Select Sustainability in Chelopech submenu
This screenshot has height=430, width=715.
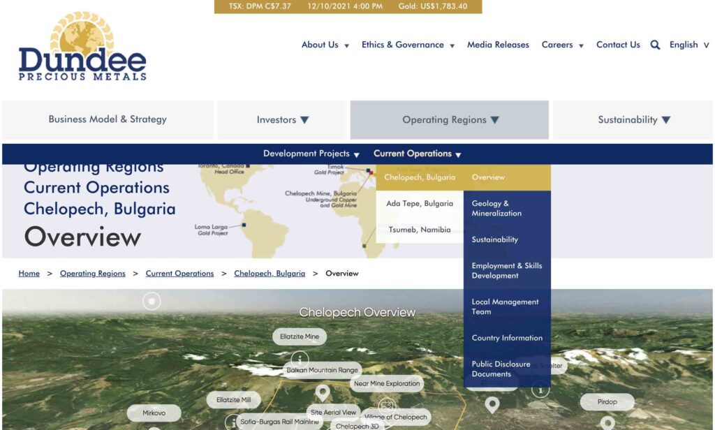(507, 239)
